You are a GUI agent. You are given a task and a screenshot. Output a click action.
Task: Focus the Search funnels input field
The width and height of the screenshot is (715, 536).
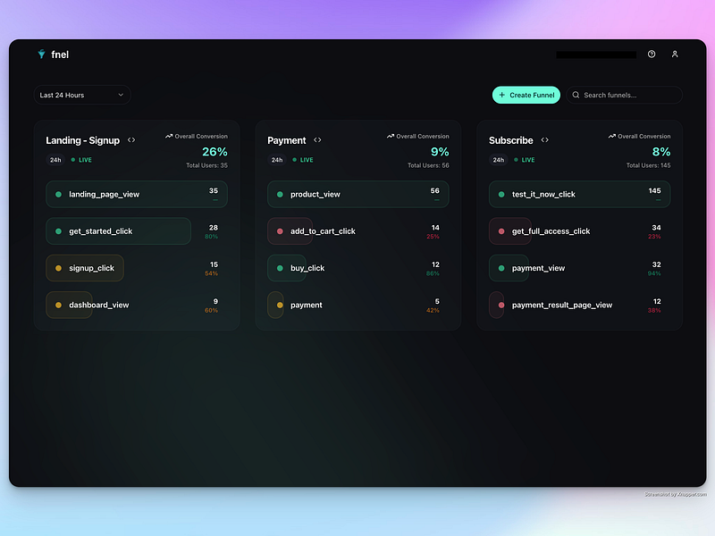[x=624, y=95]
